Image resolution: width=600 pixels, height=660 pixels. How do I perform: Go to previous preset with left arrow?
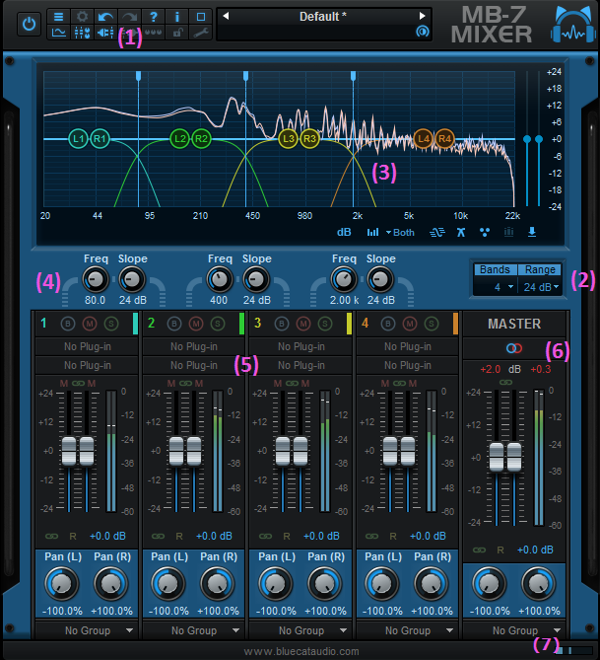(226, 16)
